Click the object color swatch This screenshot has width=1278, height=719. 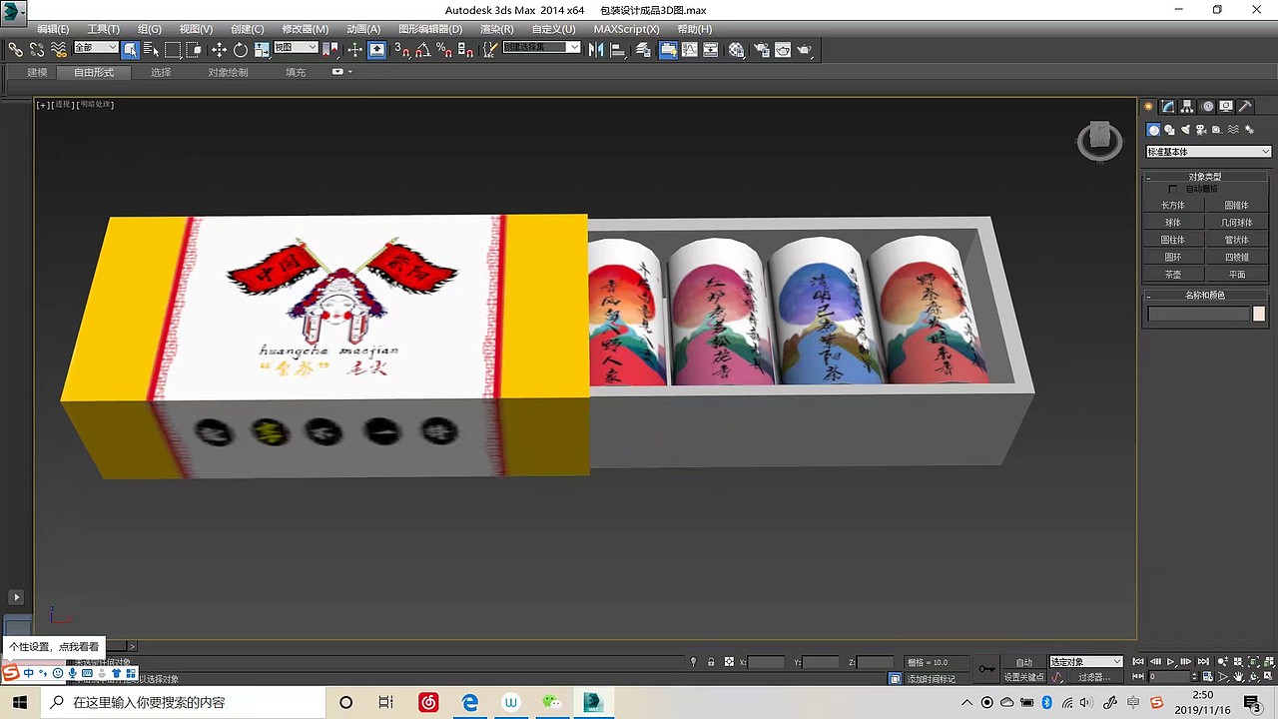point(1259,314)
